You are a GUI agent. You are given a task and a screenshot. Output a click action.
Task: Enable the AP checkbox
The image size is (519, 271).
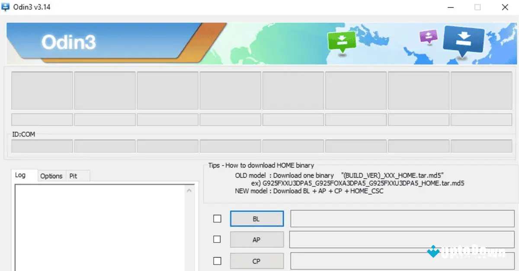[x=217, y=239]
